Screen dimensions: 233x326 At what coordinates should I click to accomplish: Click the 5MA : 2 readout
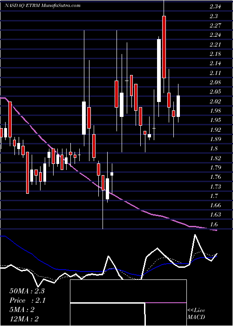click(22, 310)
